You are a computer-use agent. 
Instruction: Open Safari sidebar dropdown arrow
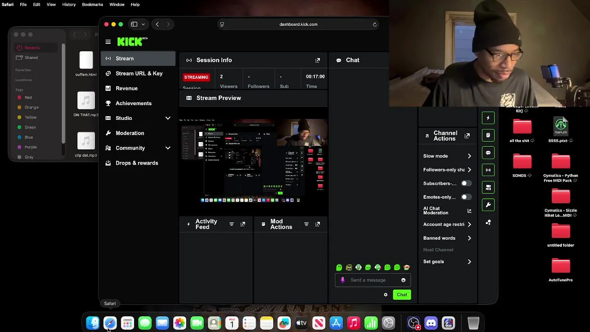click(x=143, y=24)
